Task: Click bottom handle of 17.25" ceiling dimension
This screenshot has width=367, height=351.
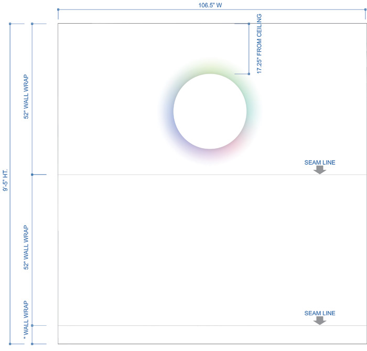Action: (x=249, y=74)
